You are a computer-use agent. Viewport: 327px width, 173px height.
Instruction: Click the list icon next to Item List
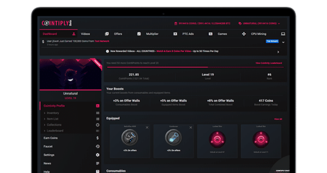[x=98, y=119]
